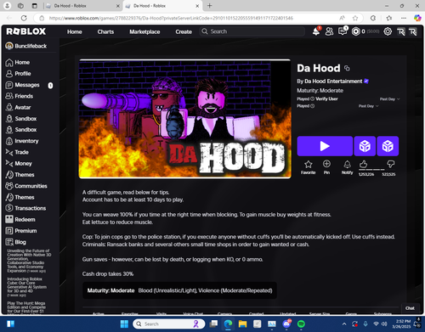
Task: Open the Windows Start menu
Action: pyautogui.click(x=124, y=324)
